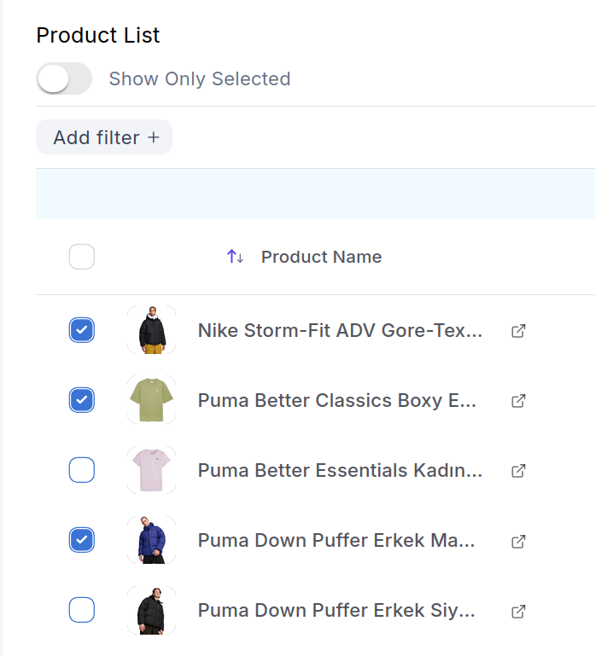This screenshot has height=656, width=595.
Task: Sort by Product Name using arrows icon
Action: point(235,257)
